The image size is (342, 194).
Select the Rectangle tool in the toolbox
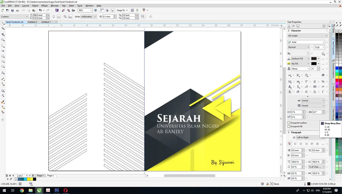[3, 56]
